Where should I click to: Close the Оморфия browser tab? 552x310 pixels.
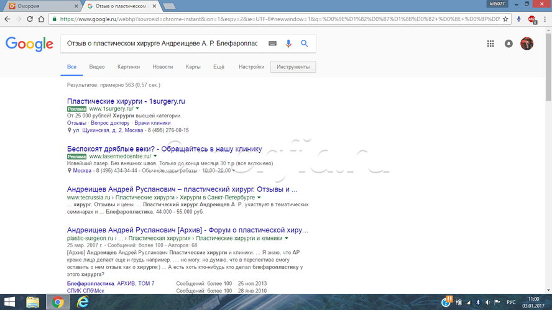coord(76,6)
